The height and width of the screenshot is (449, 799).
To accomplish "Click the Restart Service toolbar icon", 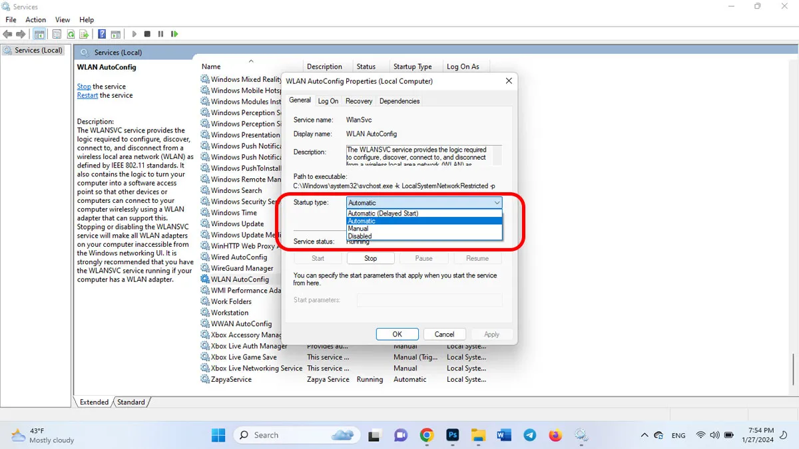I will point(174,34).
